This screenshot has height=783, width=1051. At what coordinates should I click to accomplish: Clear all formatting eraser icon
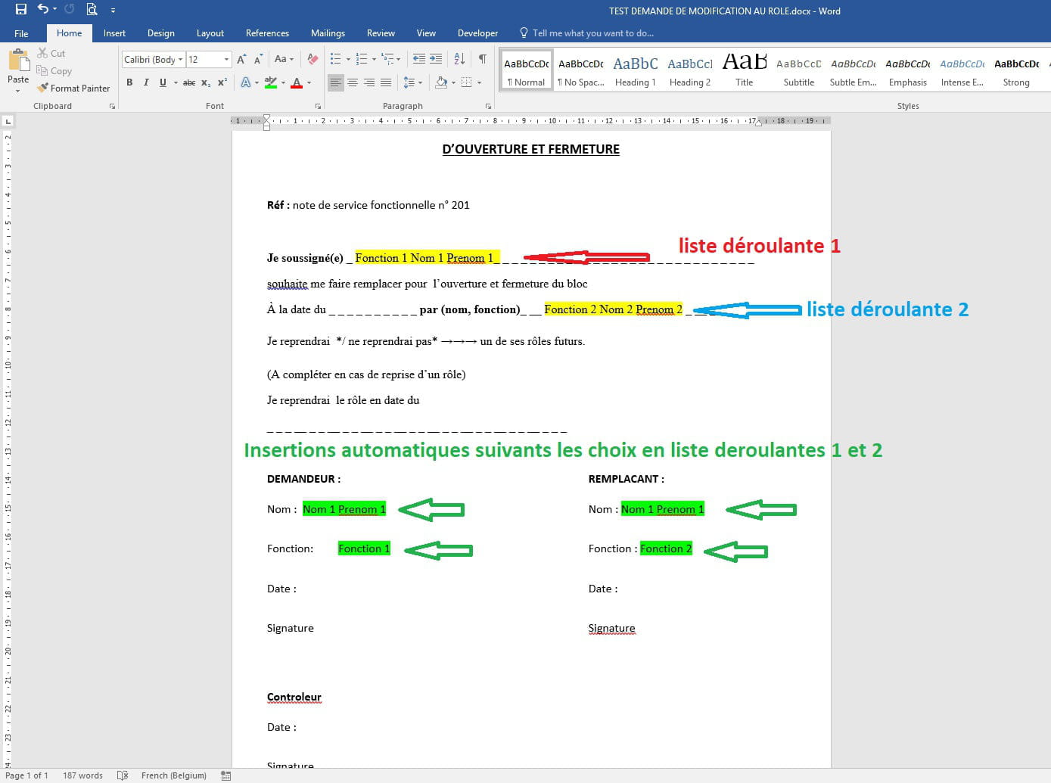point(313,59)
